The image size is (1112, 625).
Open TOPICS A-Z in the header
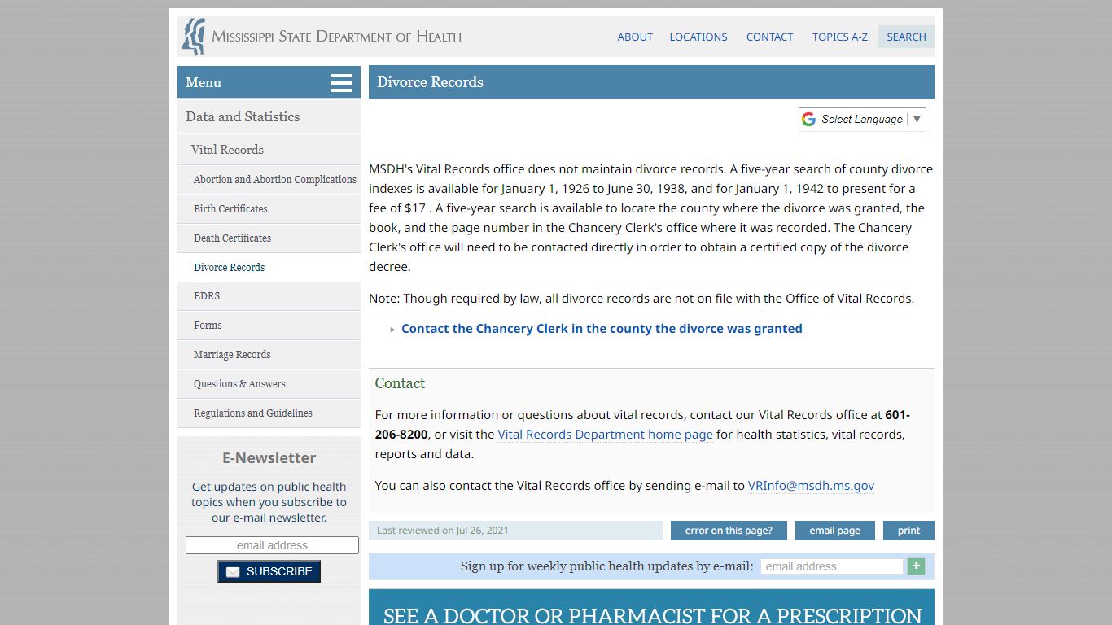840,37
